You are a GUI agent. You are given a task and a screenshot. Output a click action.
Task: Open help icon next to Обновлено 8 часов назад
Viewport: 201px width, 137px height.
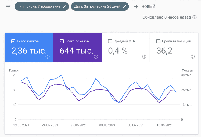pyautogui.click(x=195, y=17)
